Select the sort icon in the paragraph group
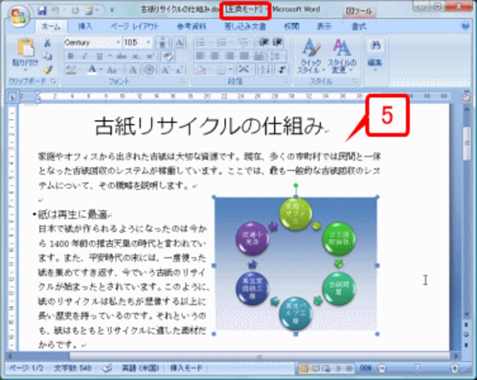Image resolution: width=477 pixels, height=380 pixels. pyautogui.click(x=265, y=69)
